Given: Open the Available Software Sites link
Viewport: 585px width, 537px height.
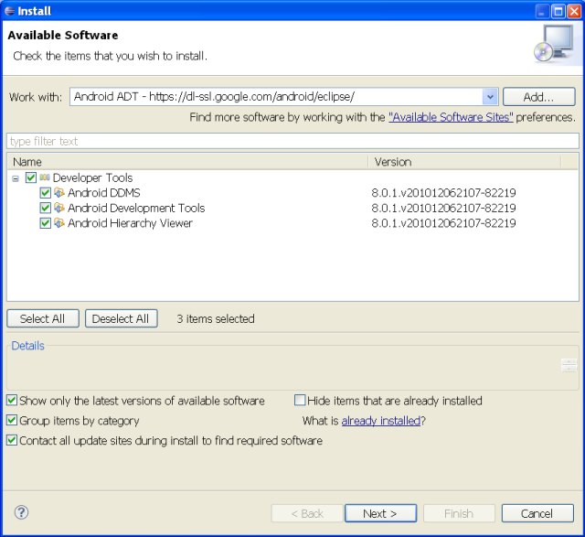Looking at the screenshot, I should (451, 117).
